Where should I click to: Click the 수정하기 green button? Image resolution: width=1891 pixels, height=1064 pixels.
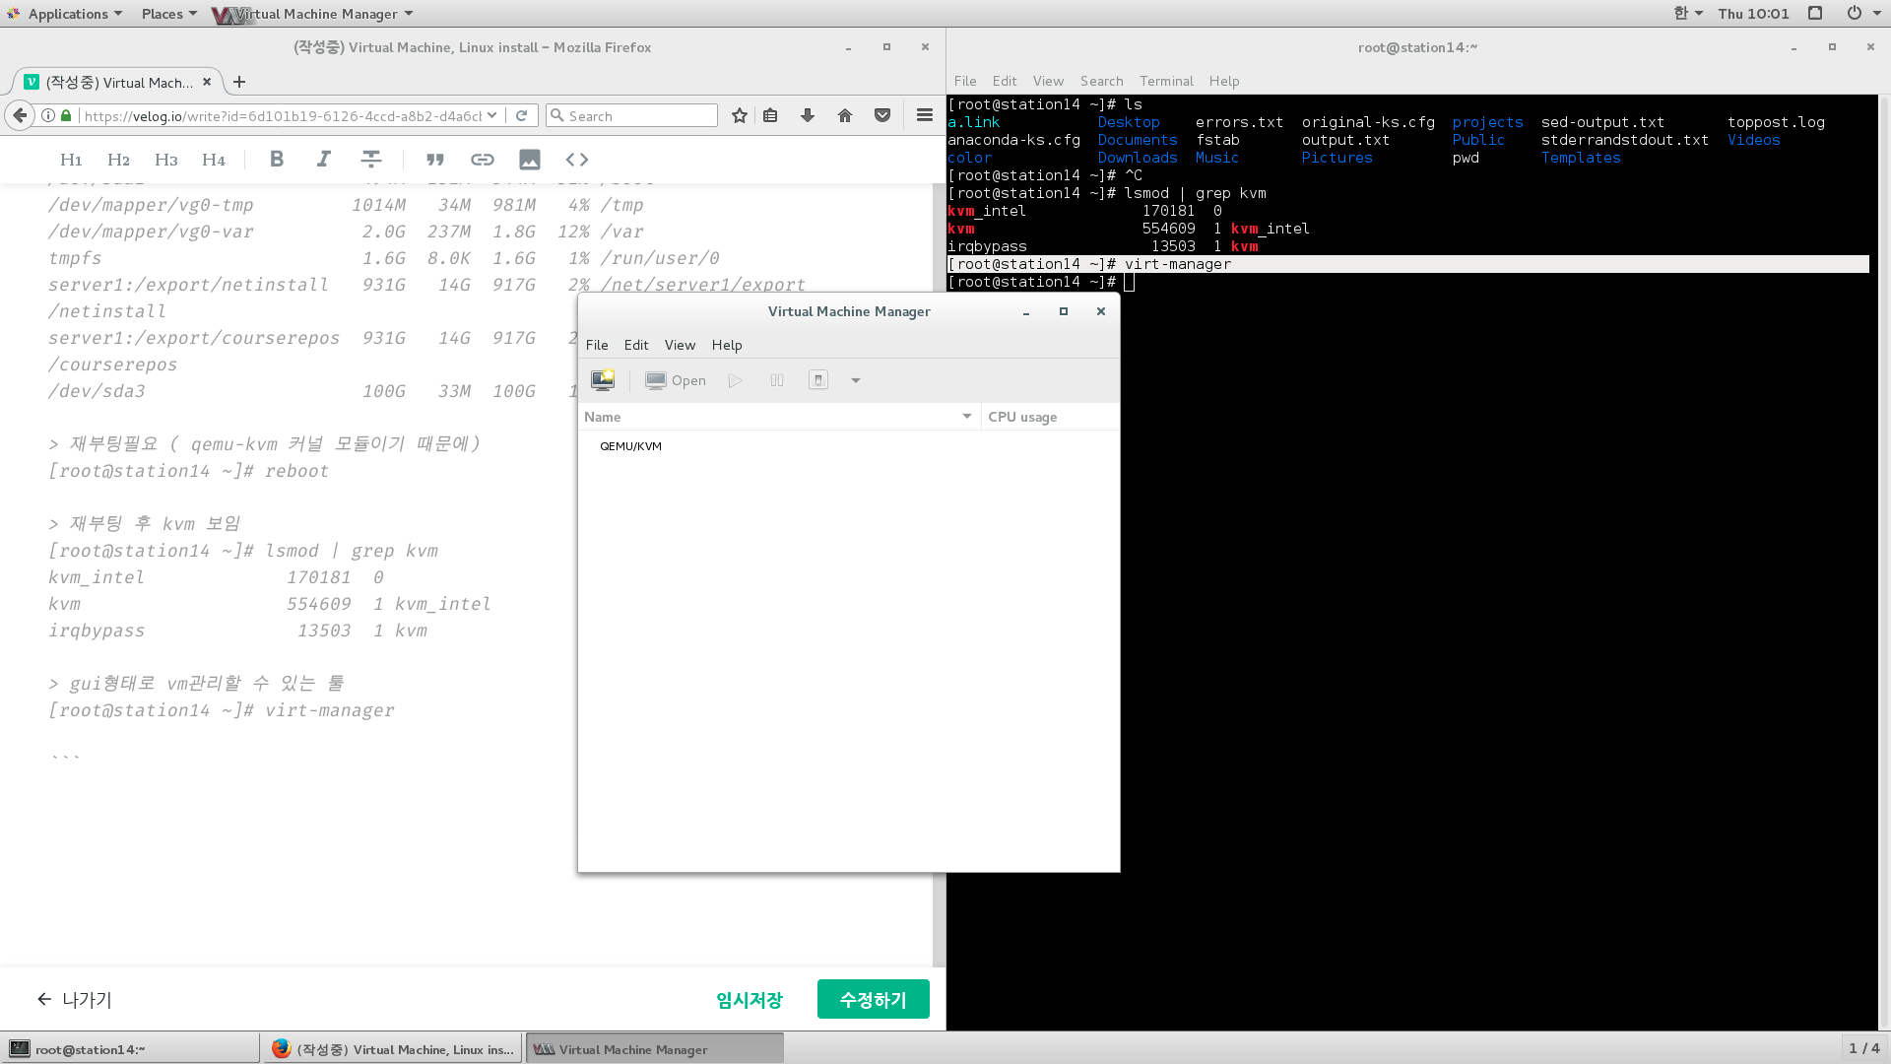pyautogui.click(x=873, y=1000)
